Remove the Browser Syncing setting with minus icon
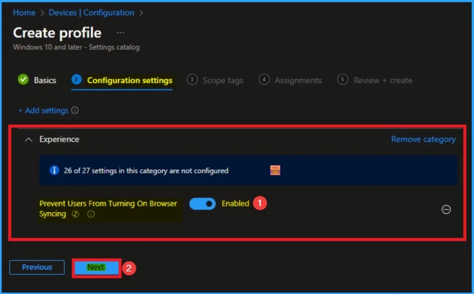The image size is (474, 294). (446, 209)
